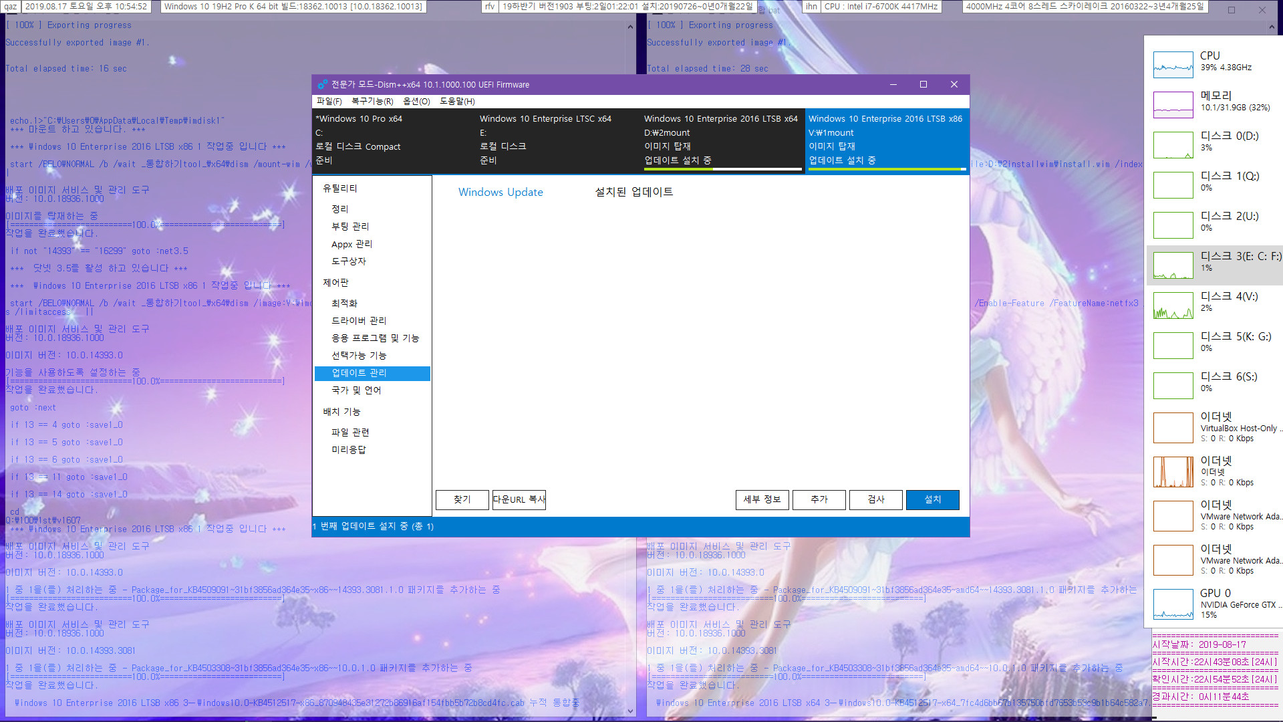This screenshot has height=722, width=1283.
Task: Click the Dism++ title bar app icon
Action: point(323,85)
